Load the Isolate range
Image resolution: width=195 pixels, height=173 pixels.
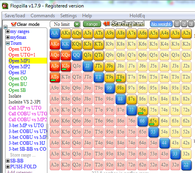pos(15,96)
